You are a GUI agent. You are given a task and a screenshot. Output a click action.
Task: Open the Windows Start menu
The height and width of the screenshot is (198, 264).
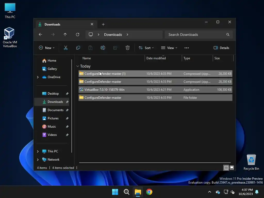(115, 192)
